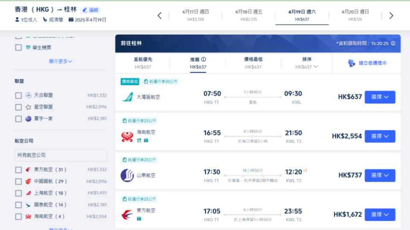Click the 於上海停留1小時50分 stopover text

pos(252,220)
